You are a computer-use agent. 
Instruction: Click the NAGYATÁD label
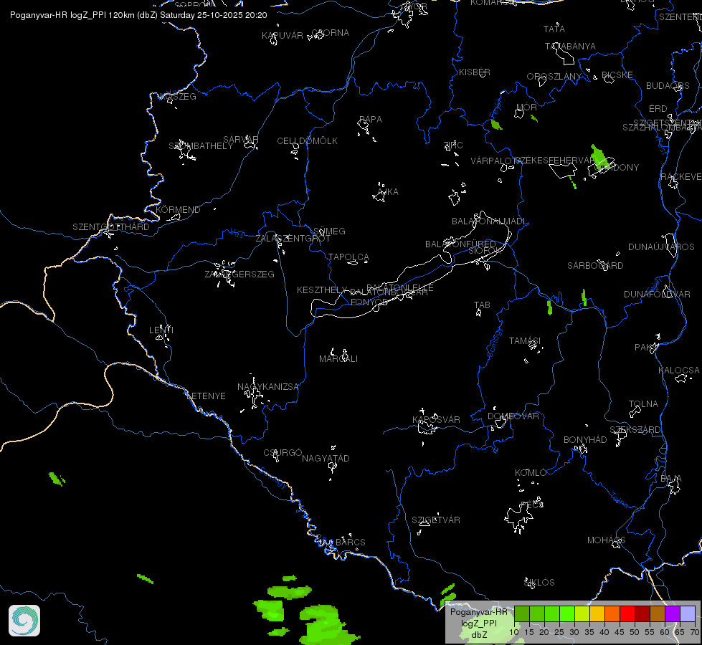326,459
